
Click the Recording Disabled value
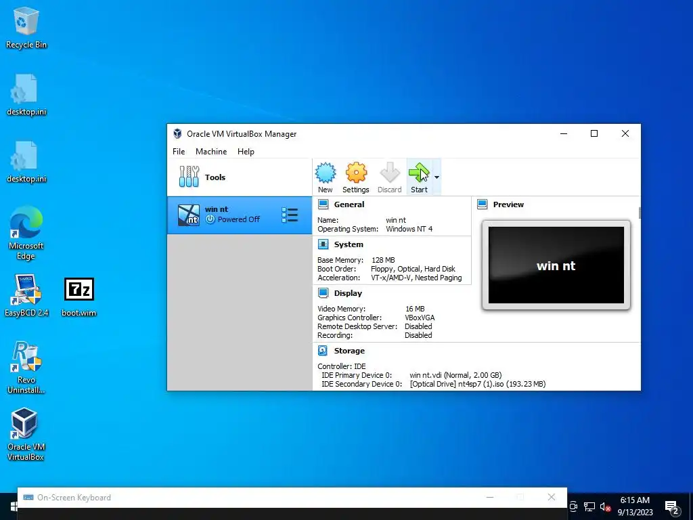418,335
